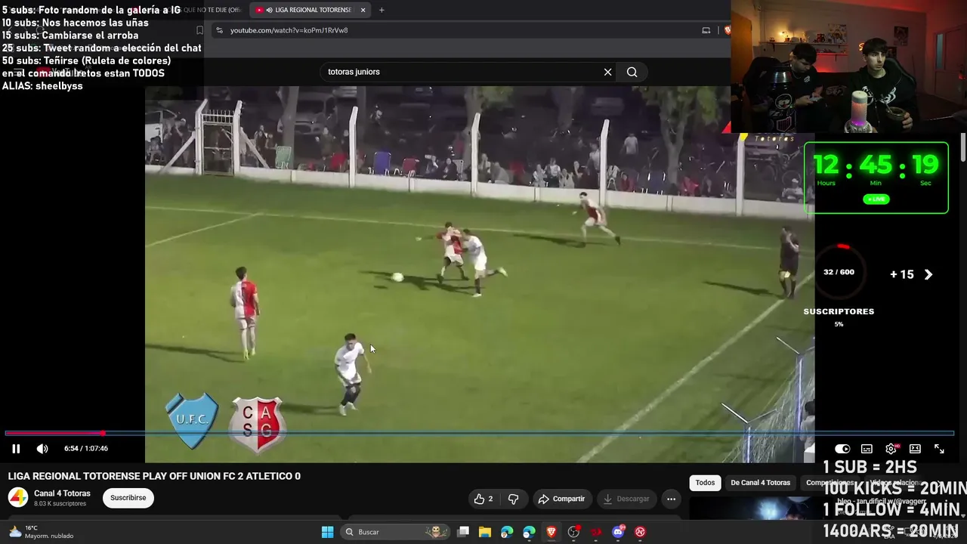Open the Canal 4 Totoras channel avatar

coord(18,498)
